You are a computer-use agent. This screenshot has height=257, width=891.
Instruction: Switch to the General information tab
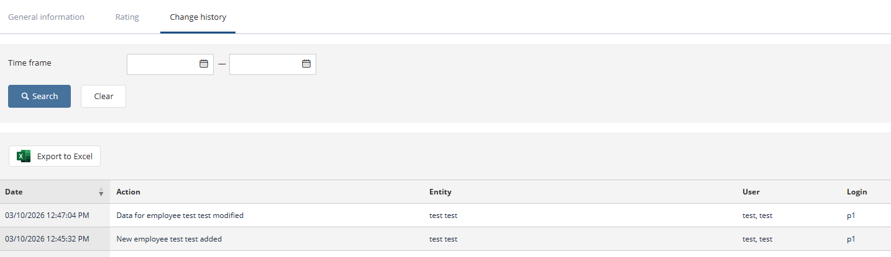click(x=46, y=17)
